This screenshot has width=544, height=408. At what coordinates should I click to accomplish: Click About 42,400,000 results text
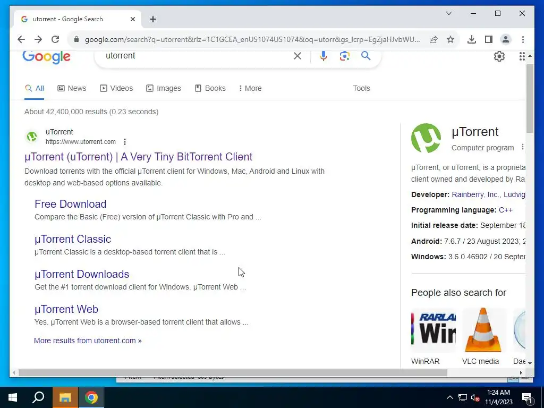(91, 112)
